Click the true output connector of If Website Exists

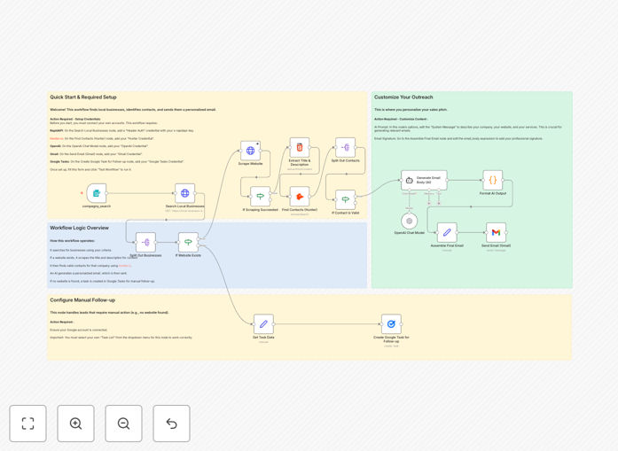[x=199, y=238]
